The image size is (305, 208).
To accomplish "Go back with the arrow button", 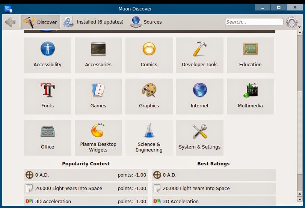I will (10, 22).
